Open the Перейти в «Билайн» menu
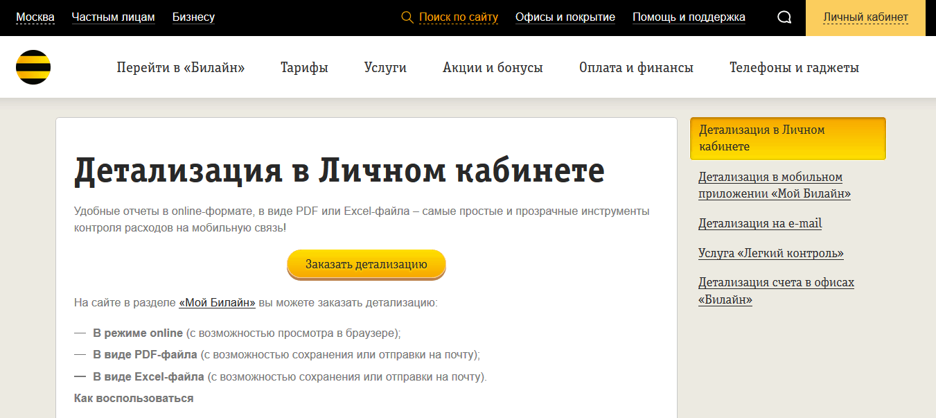The image size is (936, 418). (181, 68)
